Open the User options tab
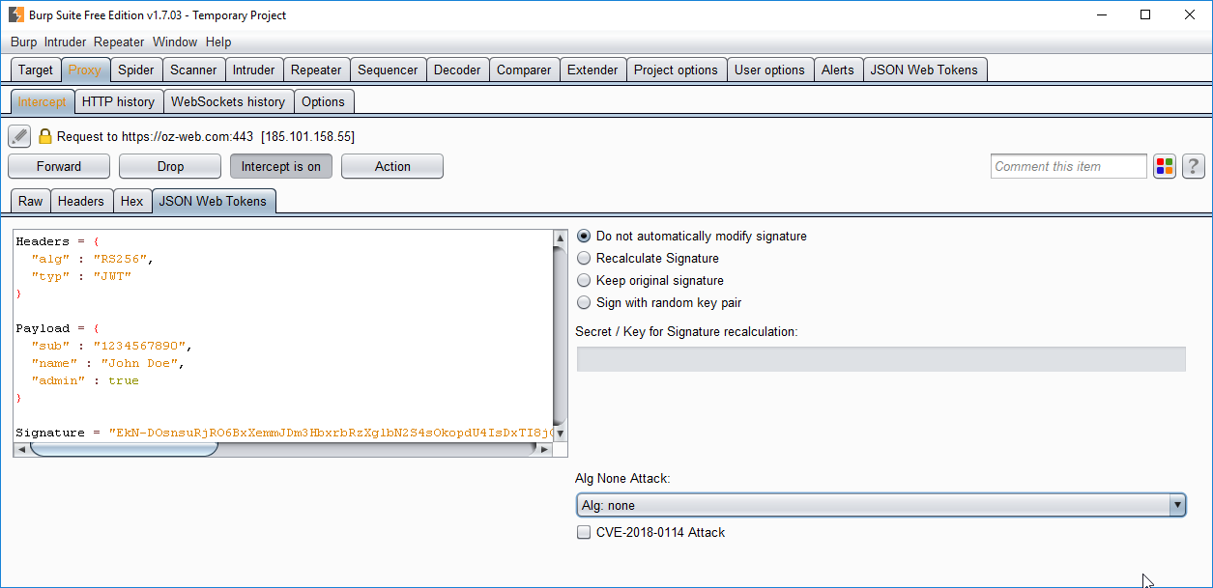Screen dimensions: 1213x588 [x=769, y=70]
